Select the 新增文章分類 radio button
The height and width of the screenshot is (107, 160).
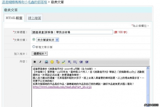pyautogui.click(x=34, y=47)
